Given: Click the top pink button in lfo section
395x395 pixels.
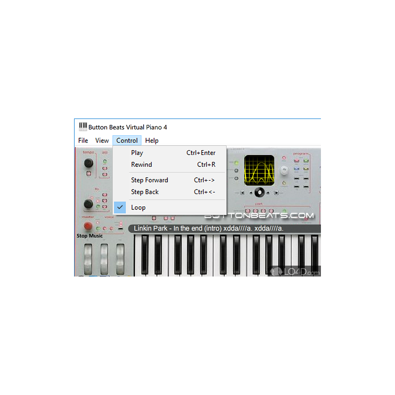Looking at the screenshot, I should pos(105,195).
